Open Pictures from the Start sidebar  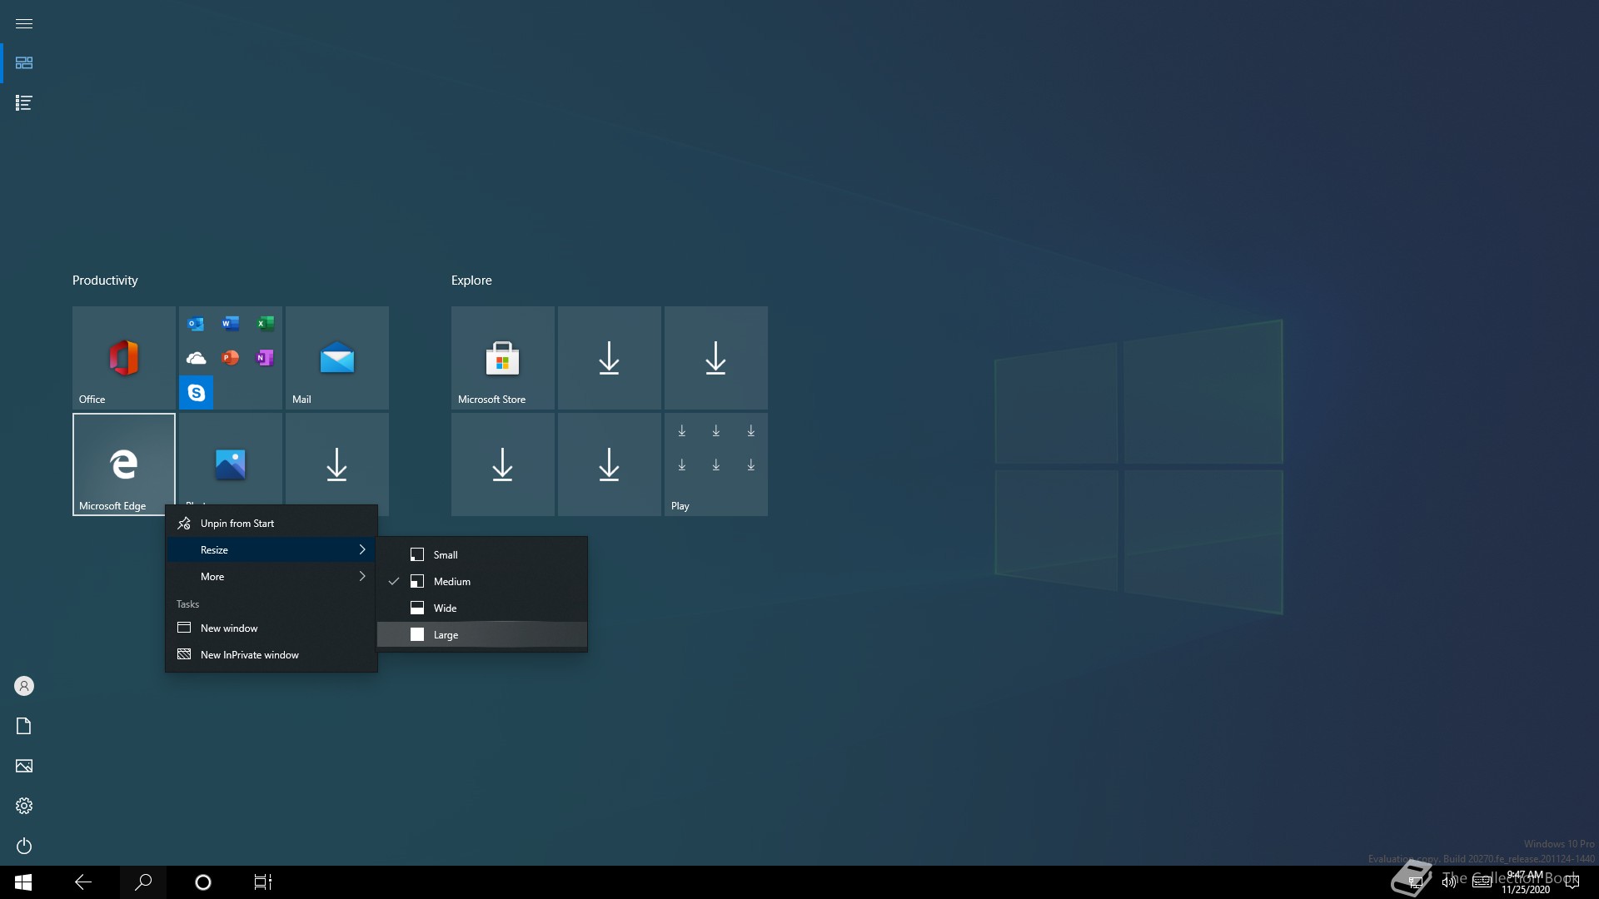pos(24,766)
